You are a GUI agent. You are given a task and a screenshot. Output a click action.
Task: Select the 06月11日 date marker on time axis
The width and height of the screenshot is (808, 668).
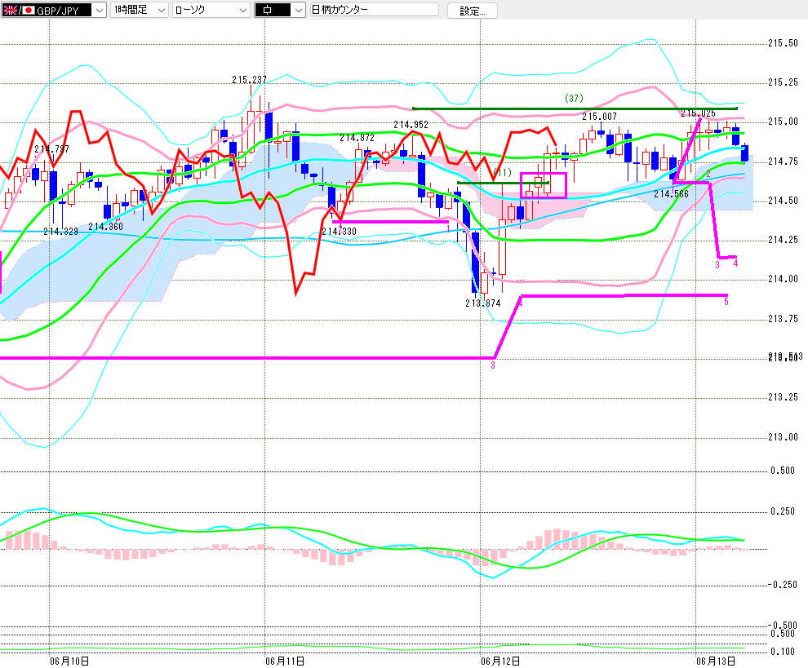tap(285, 661)
